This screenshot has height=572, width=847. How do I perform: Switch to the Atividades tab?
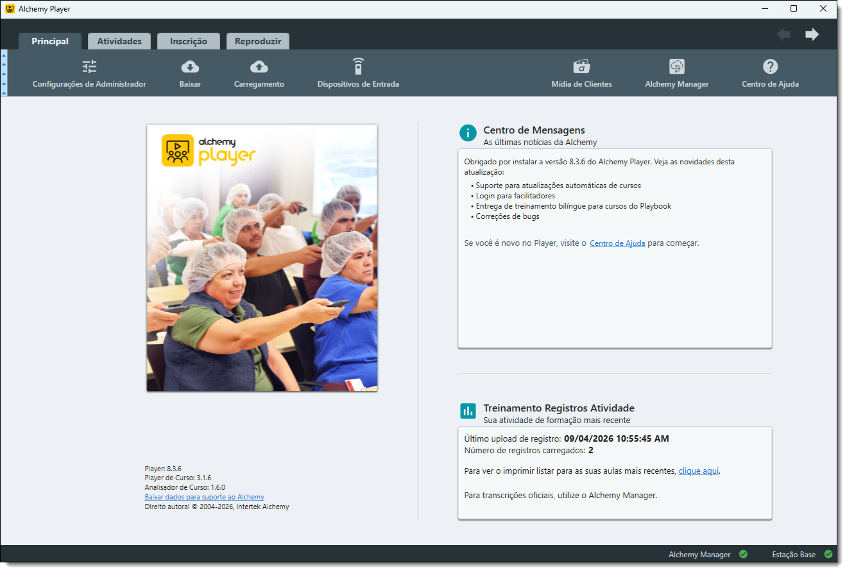tap(119, 41)
